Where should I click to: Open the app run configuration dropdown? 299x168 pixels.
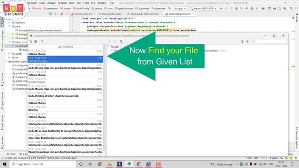[x=180, y=8]
